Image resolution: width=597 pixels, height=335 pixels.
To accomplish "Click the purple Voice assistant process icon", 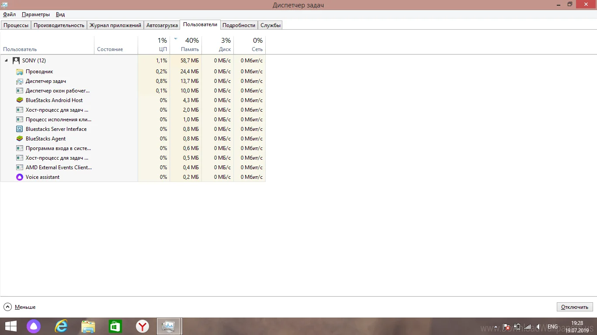I will coord(19,177).
